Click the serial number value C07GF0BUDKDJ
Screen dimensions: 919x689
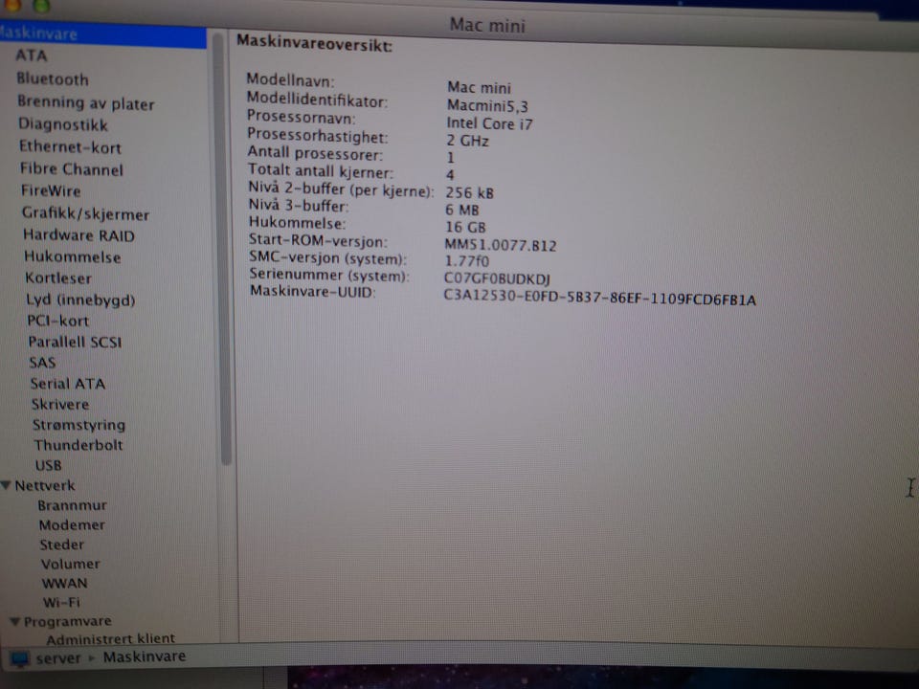coord(497,278)
